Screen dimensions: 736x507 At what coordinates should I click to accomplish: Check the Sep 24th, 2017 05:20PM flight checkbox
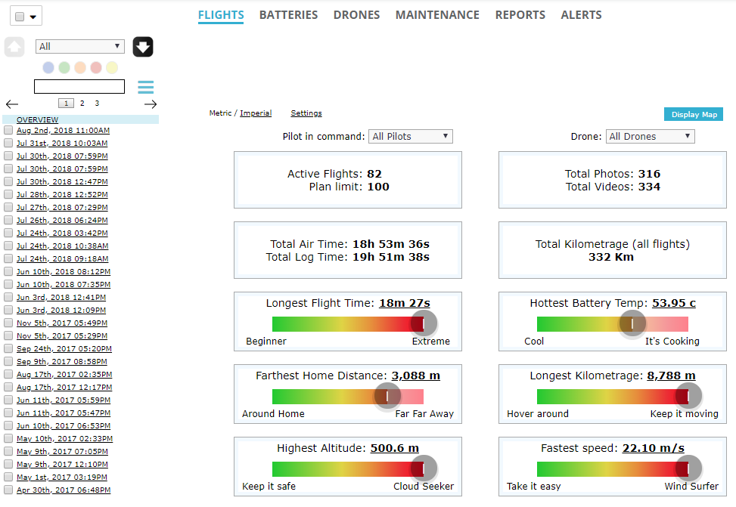click(8, 348)
